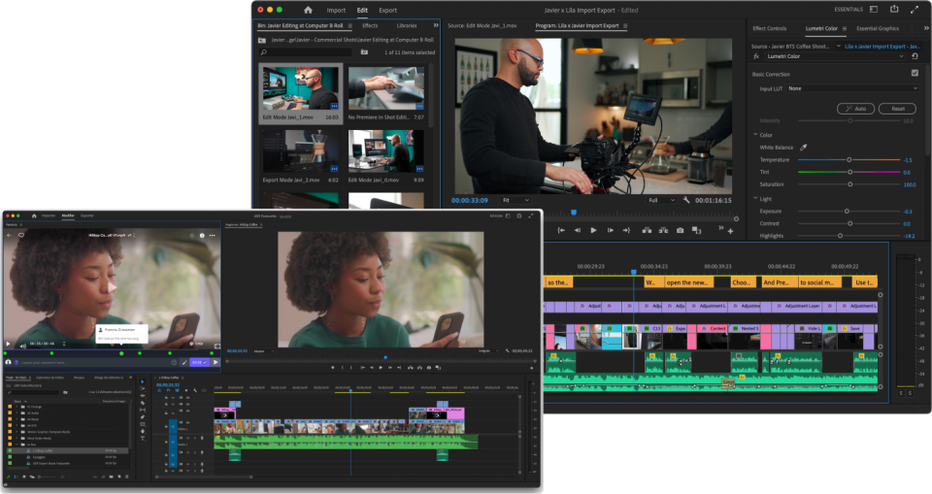Select the Pen tool in the front window
932x494 pixels.
pos(143,416)
